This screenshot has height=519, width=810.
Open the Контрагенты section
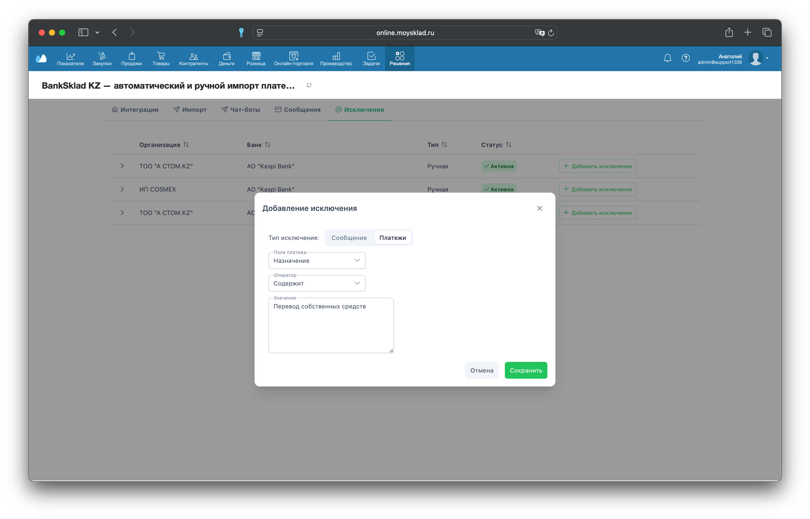tap(194, 59)
